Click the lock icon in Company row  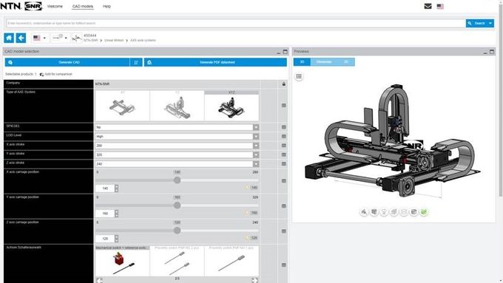283,84
